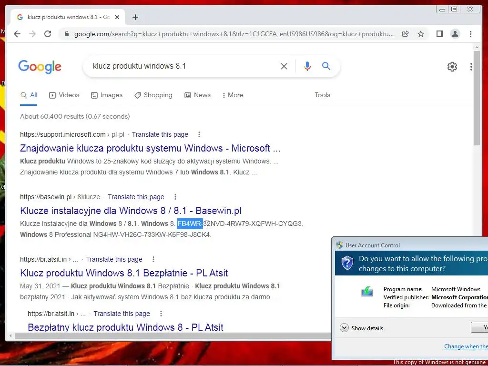Click the Chrome forward arrow
This screenshot has width=488, height=366.
tap(32, 34)
